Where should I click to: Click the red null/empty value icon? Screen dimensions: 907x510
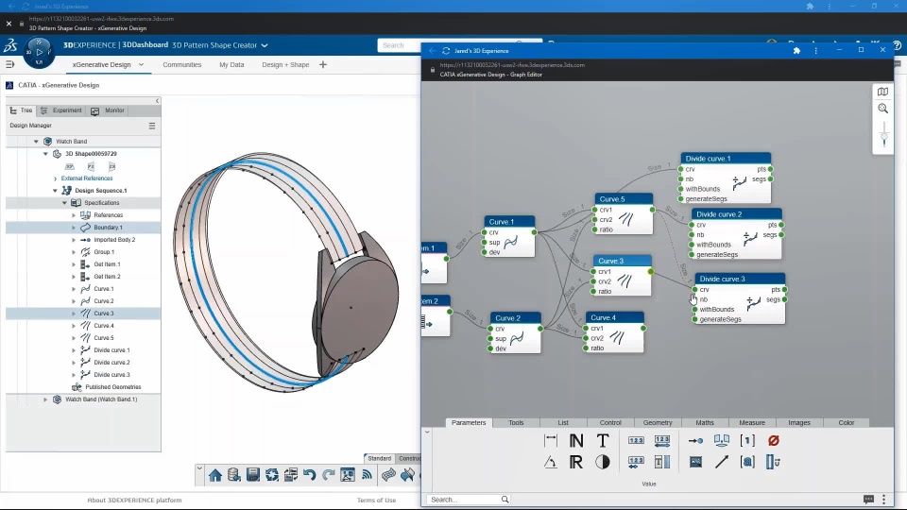(x=774, y=441)
